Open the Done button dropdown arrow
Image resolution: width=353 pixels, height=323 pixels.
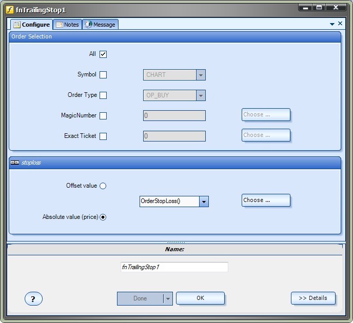point(168,299)
